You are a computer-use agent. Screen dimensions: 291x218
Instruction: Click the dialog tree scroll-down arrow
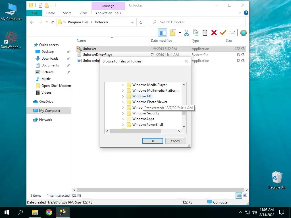coord(184,127)
